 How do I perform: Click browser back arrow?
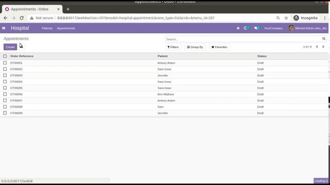point(6,18)
